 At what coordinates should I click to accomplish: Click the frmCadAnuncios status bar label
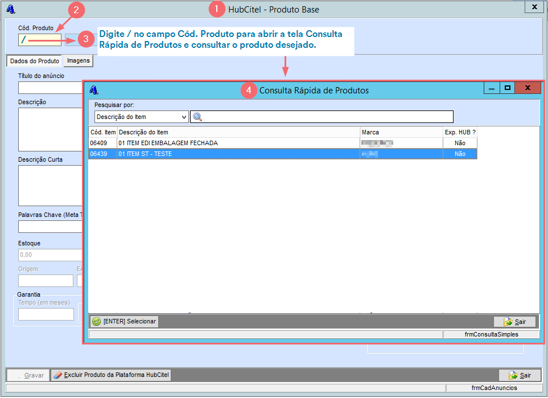click(x=494, y=388)
